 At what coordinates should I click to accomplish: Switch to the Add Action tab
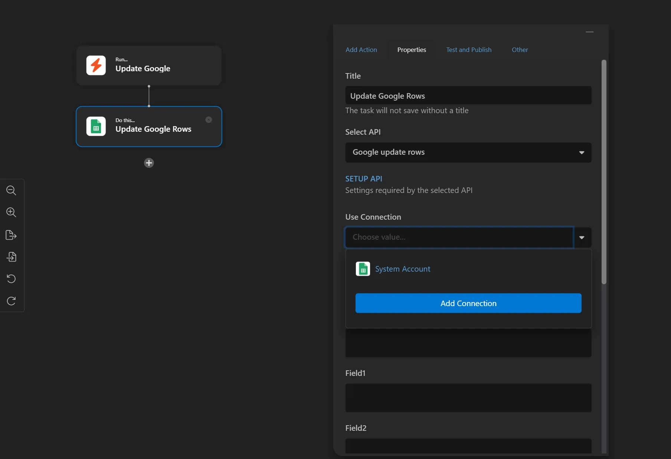[361, 50]
